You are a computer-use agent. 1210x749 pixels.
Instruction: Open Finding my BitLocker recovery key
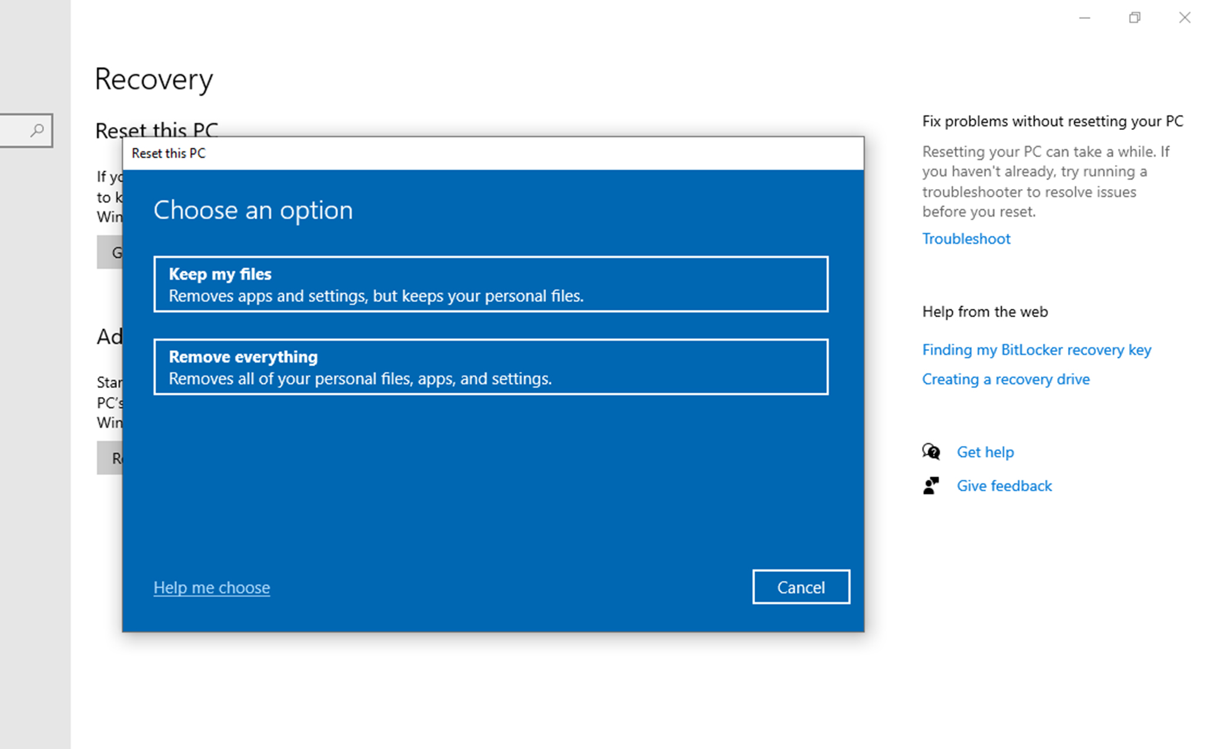coord(1036,350)
